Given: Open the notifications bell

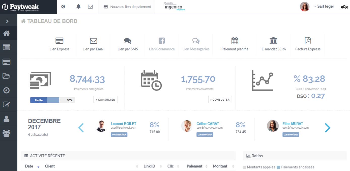Looking at the screenshot, I should coord(78,7).
